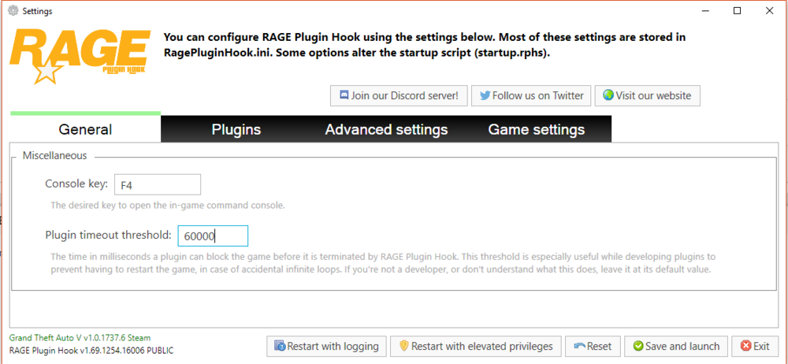Maximize the Settings window
The height and width of the screenshot is (364, 788).
tap(737, 11)
